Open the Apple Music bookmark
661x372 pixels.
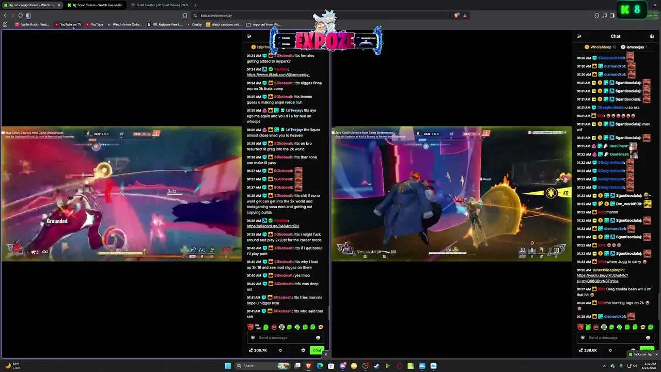[x=32, y=24]
